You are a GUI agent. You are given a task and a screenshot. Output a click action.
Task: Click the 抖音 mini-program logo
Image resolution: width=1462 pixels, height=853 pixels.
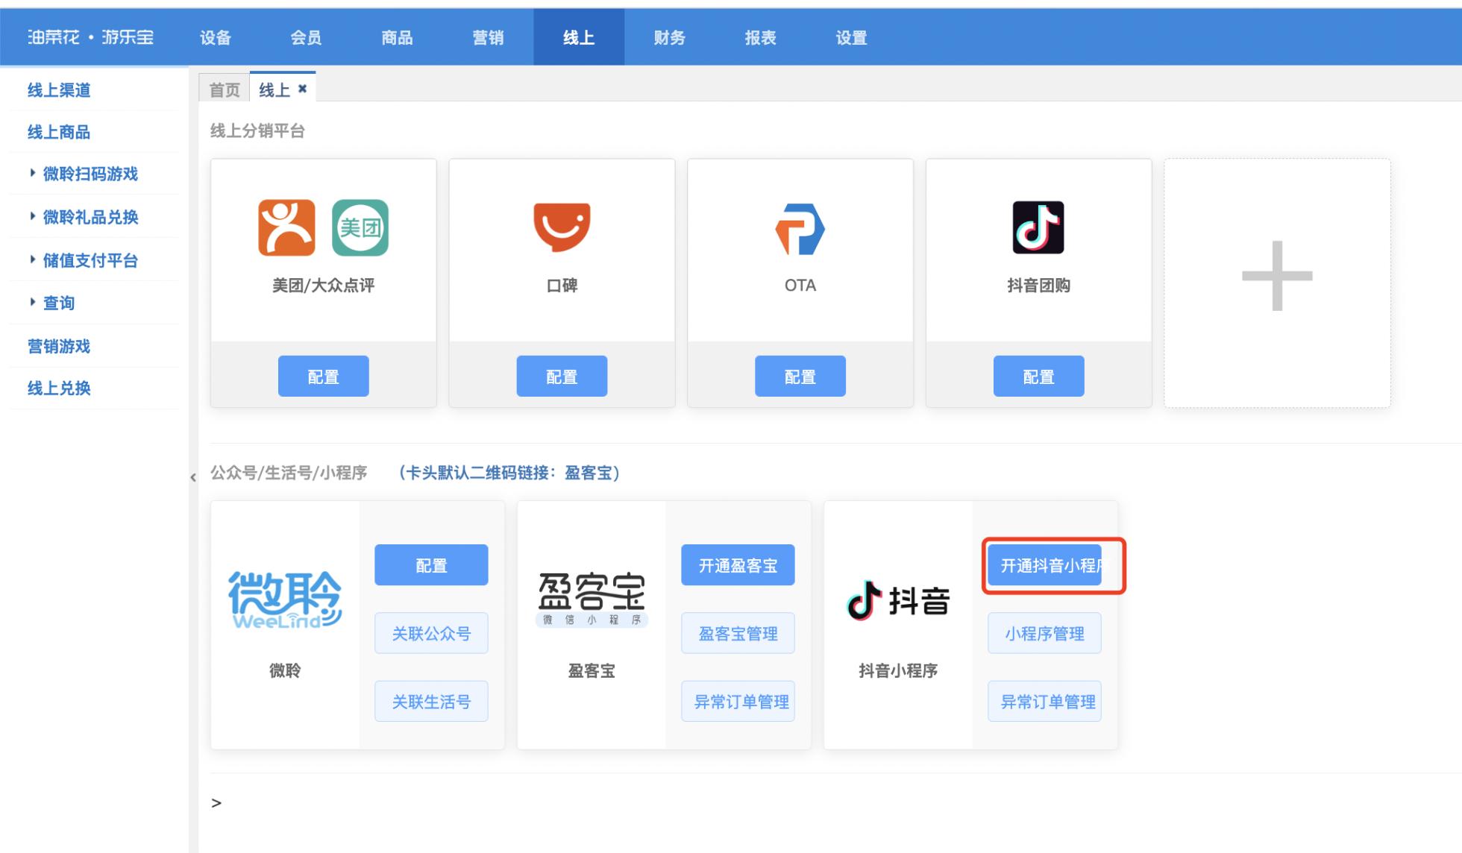898,600
